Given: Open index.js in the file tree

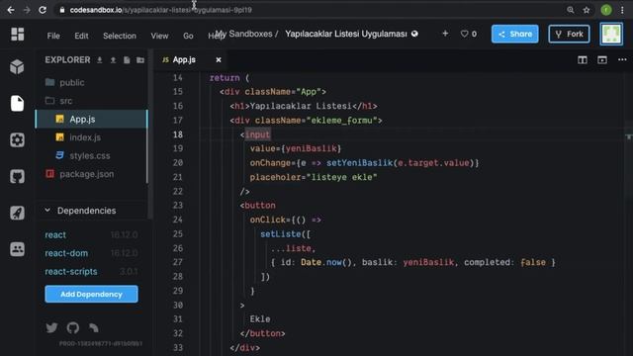Looking at the screenshot, I should [85, 137].
